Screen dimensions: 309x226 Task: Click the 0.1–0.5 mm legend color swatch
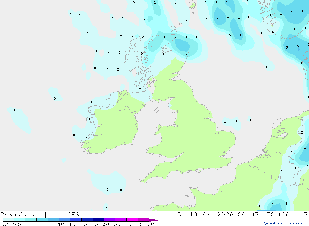(x=8, y=220)
